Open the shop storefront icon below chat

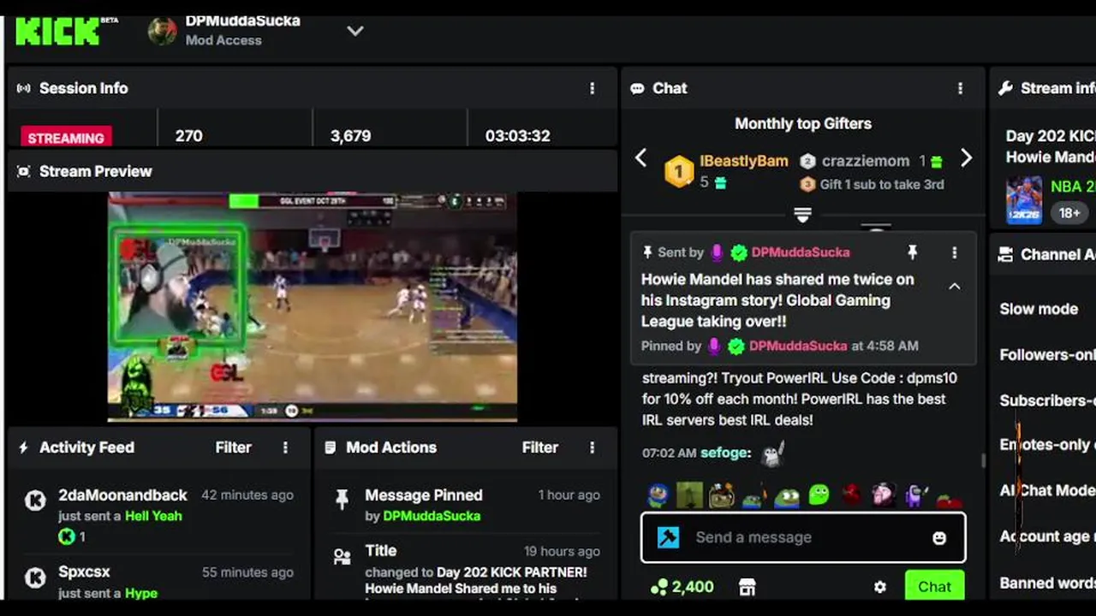click(748, 587)
